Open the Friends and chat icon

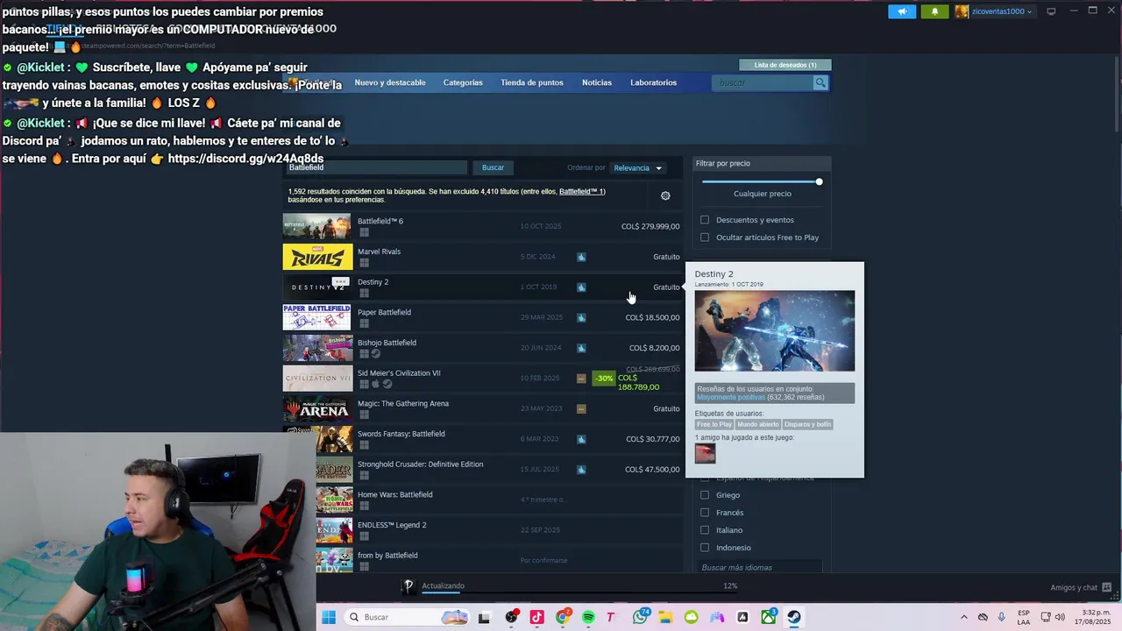pyautogui.click(x=1107, y=587)
